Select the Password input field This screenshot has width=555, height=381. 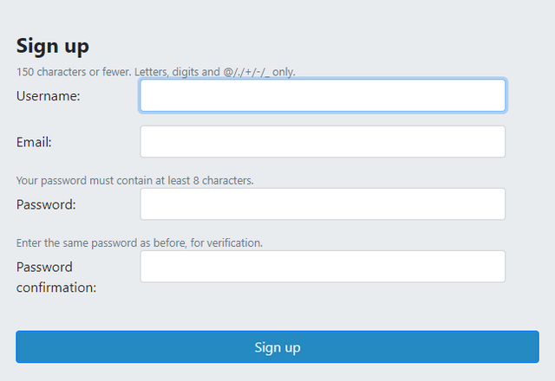click(323, 204)
